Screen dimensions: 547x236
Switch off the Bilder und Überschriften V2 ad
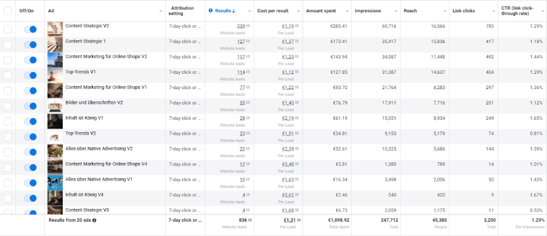click(30, 106)
